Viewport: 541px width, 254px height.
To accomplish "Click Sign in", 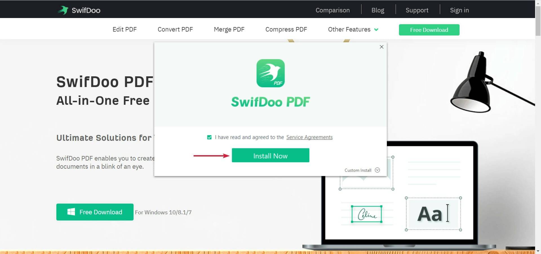I will 459,10.
